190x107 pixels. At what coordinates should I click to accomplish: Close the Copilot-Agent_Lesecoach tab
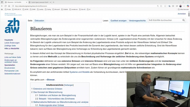(50, 2)
